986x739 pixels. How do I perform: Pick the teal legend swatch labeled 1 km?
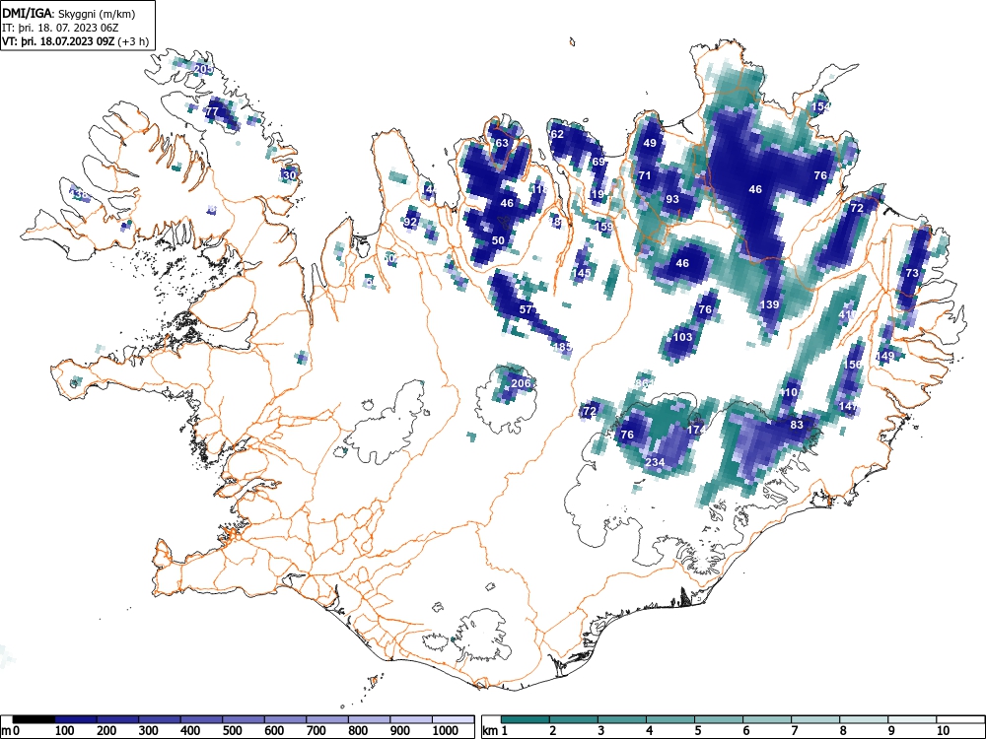(x=526, y=719)
